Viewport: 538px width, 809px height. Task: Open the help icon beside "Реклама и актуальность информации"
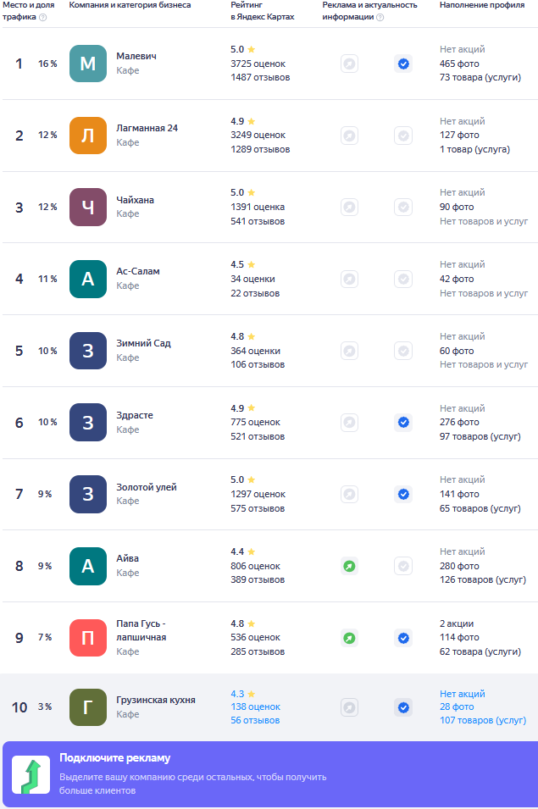point(380,17)
